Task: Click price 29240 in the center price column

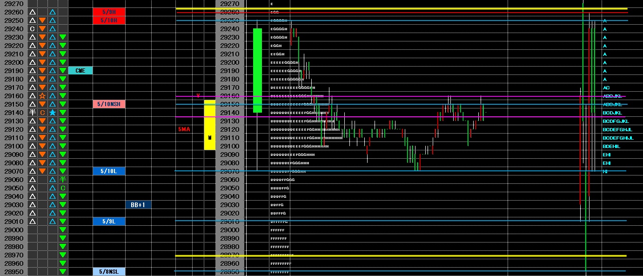Action: coord(229,29)
